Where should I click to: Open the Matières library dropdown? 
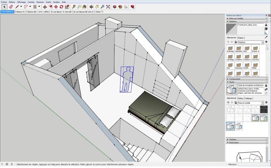tap(251, 42)
